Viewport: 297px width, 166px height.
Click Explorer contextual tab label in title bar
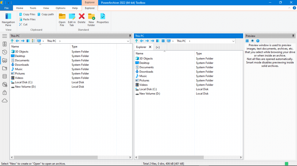click(90, 2)
